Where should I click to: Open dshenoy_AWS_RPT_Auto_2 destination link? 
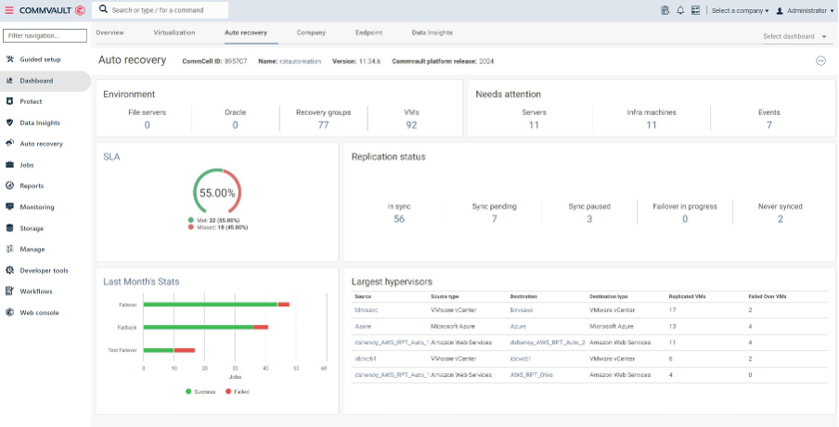coord(548,343)
